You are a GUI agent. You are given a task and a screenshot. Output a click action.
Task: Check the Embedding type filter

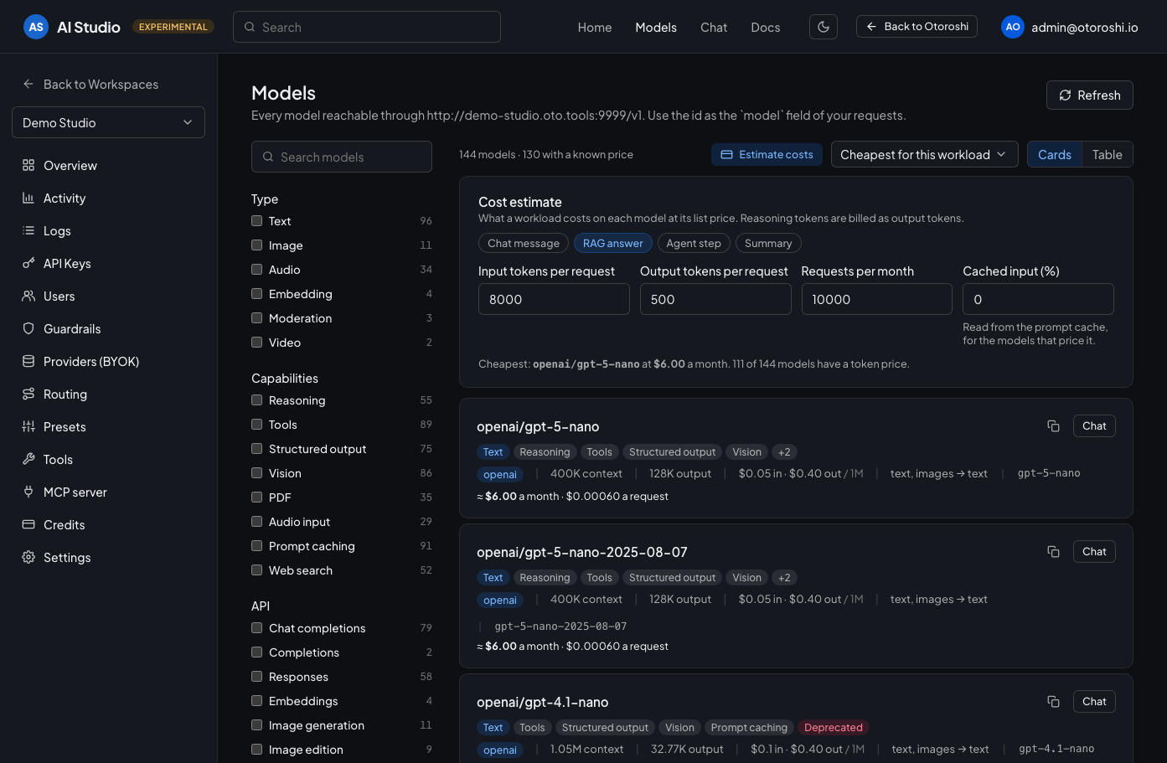point(257,294)
